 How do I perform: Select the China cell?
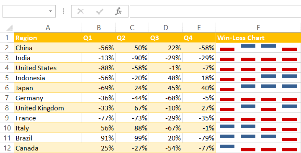click(48, 48)
